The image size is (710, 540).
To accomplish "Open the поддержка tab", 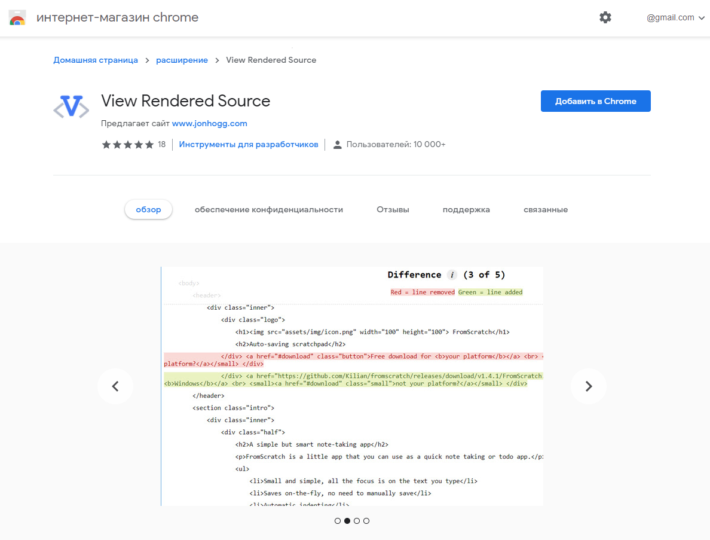I will [x=466, y=209].
